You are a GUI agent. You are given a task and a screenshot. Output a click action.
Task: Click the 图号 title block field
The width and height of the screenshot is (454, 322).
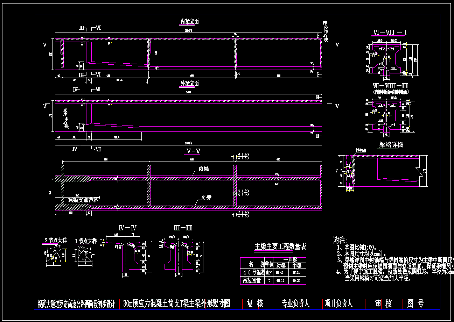click(x=415, y=304)
